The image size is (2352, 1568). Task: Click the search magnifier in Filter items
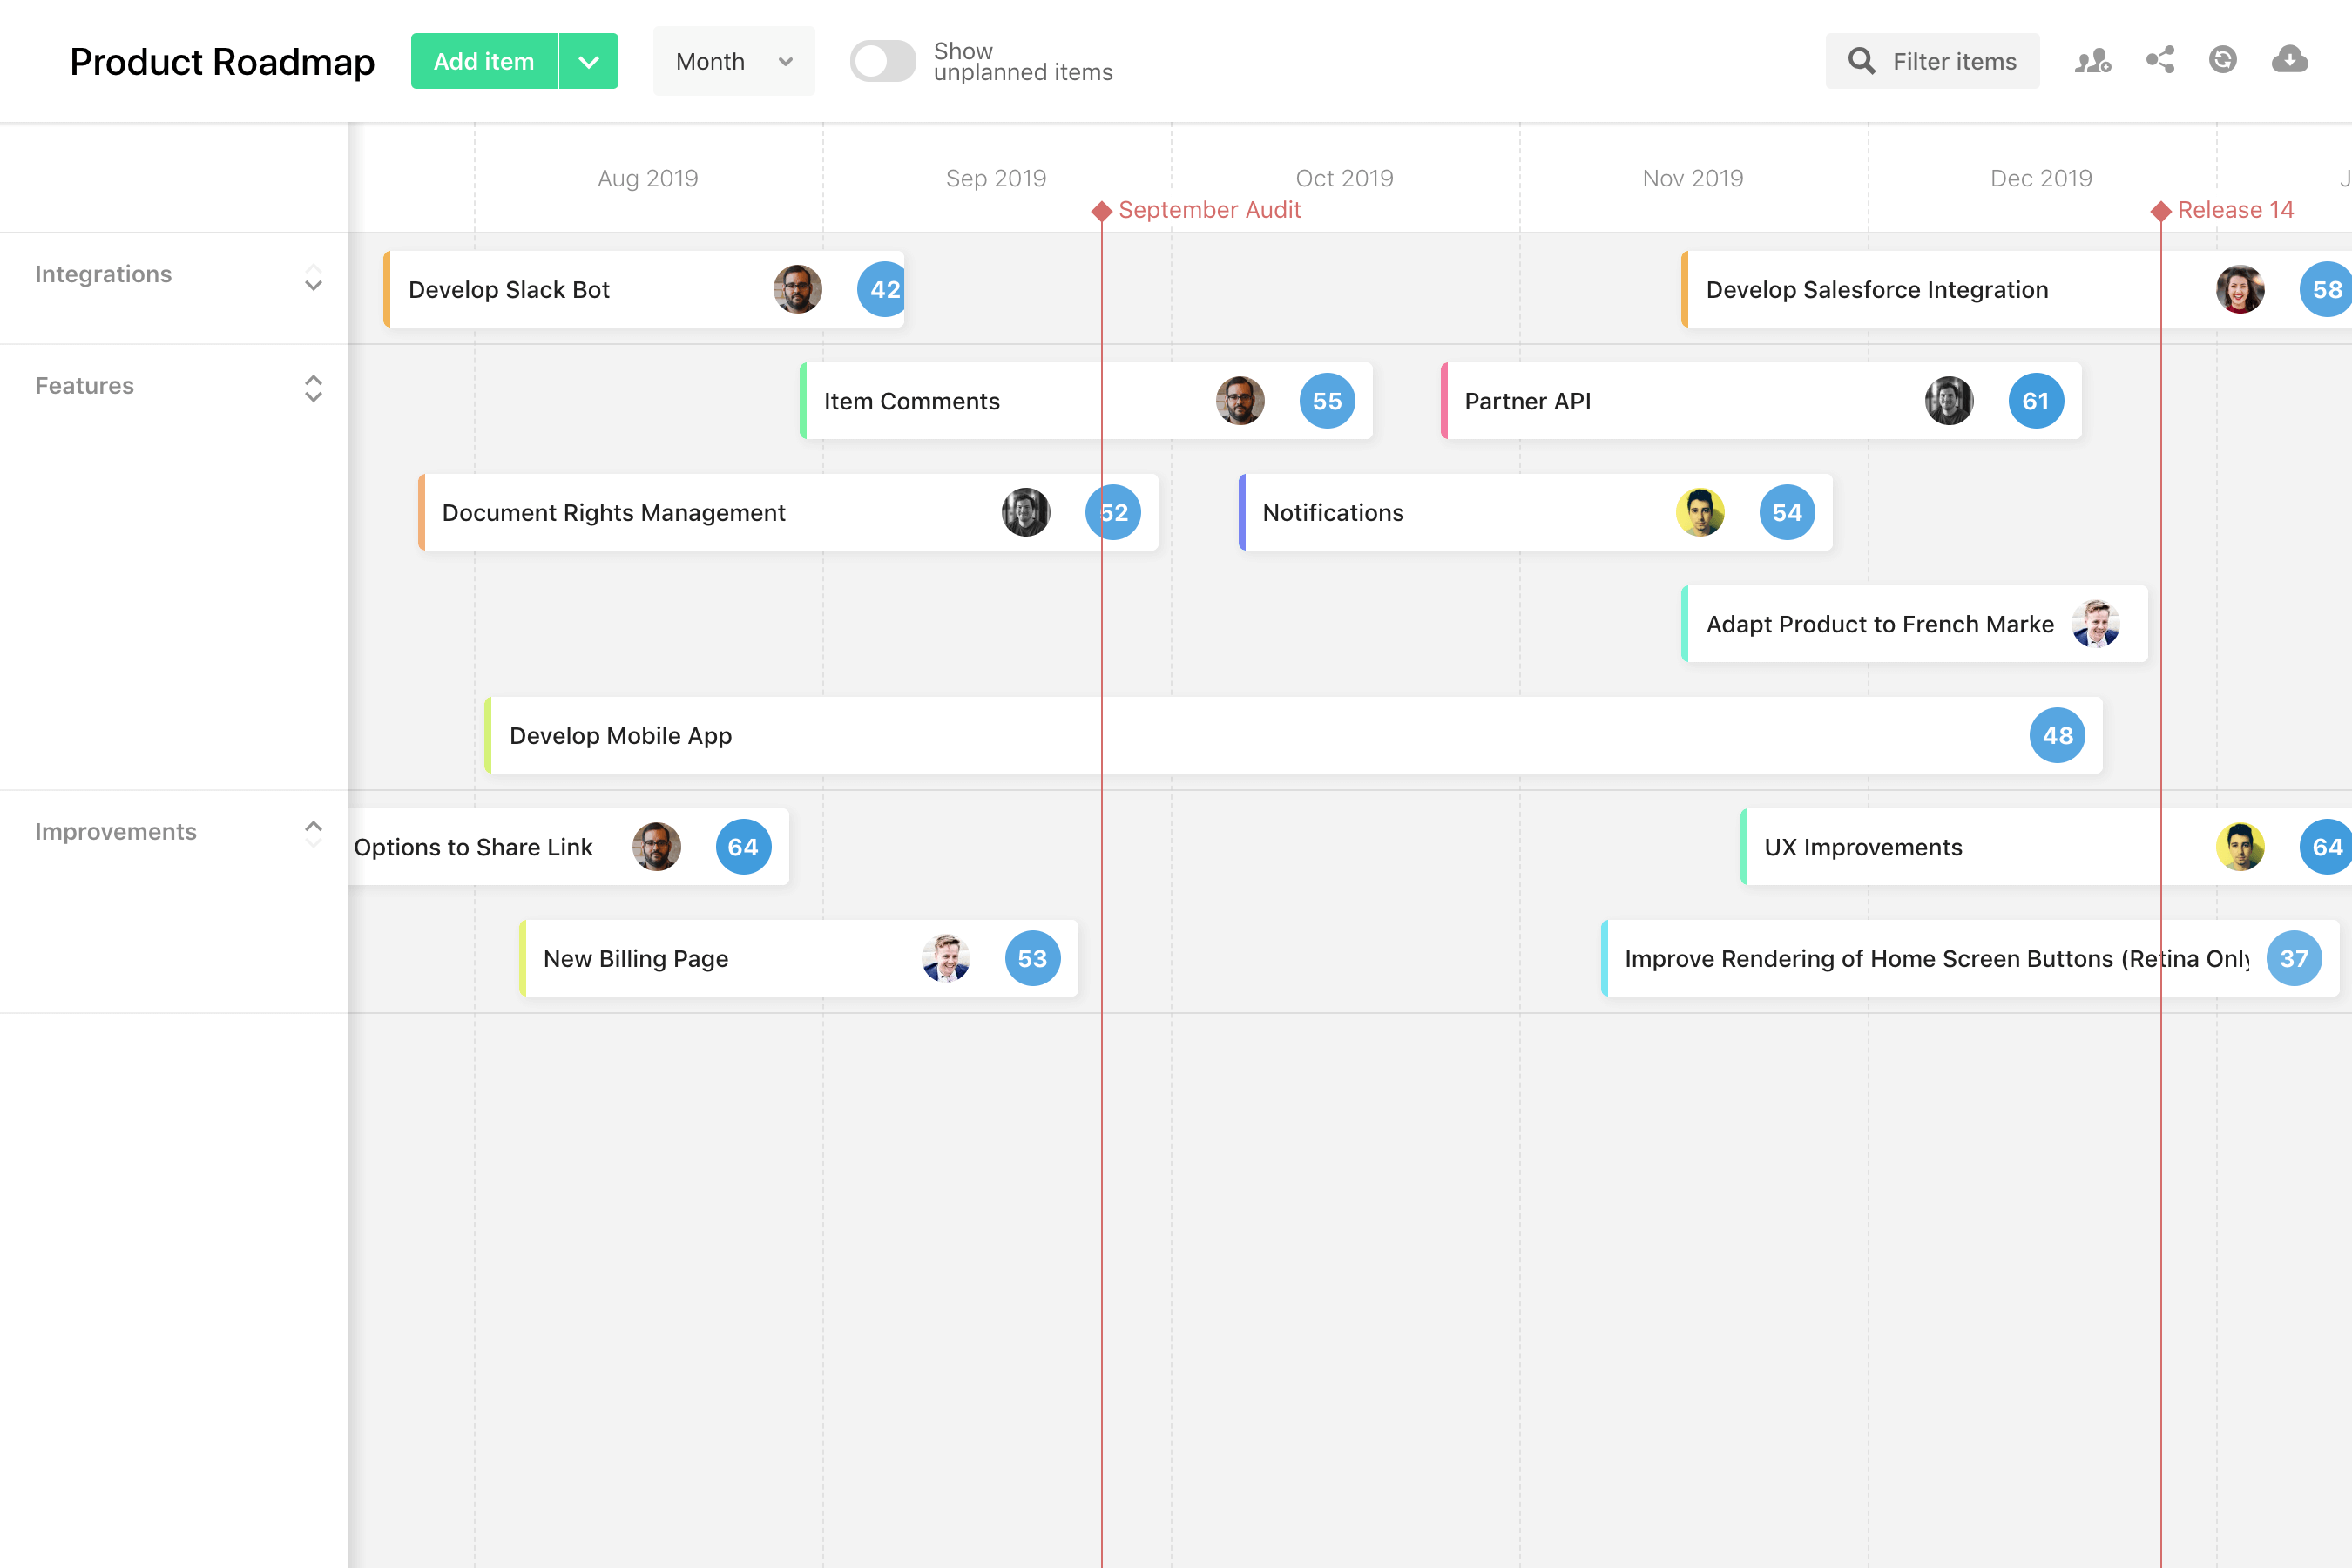(1861, 61)
